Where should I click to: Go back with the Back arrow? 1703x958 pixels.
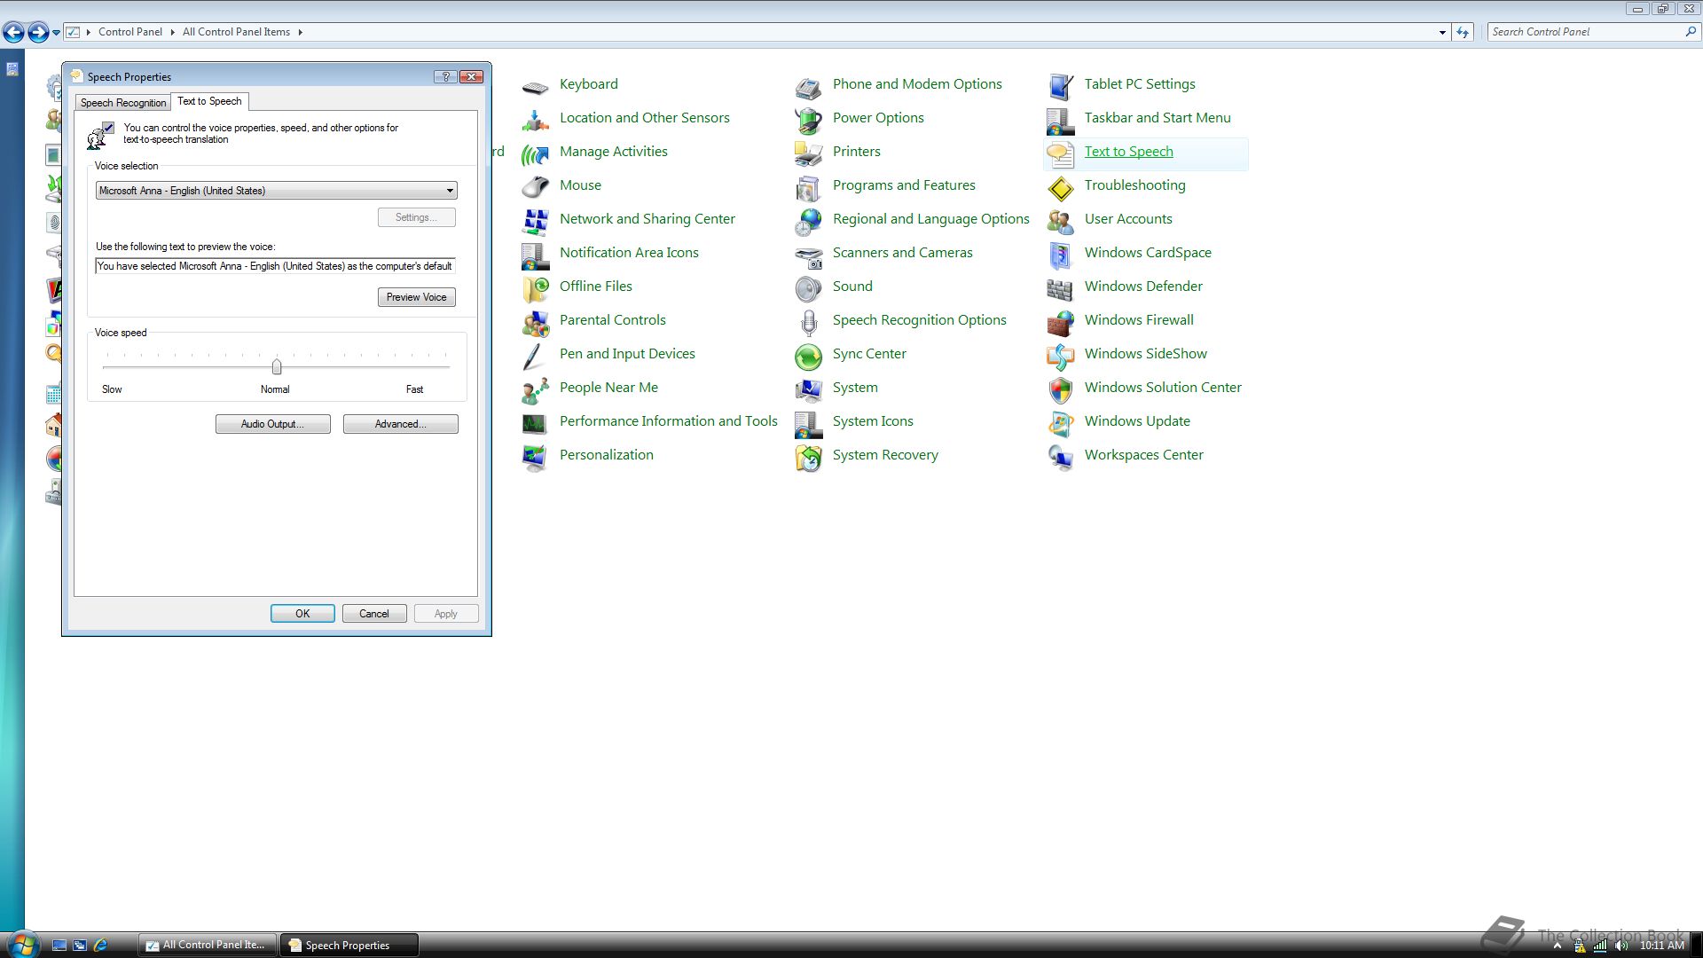point(13,33)
